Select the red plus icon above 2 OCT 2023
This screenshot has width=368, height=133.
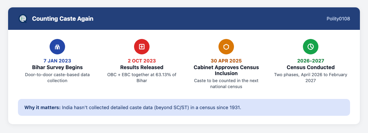142,47
